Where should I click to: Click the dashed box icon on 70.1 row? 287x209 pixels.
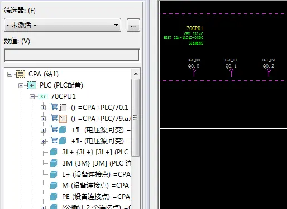63,108
